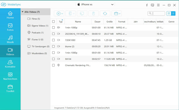Open the Facebook share icon
The image size is (179, 110).
click(x=147, y=5)
